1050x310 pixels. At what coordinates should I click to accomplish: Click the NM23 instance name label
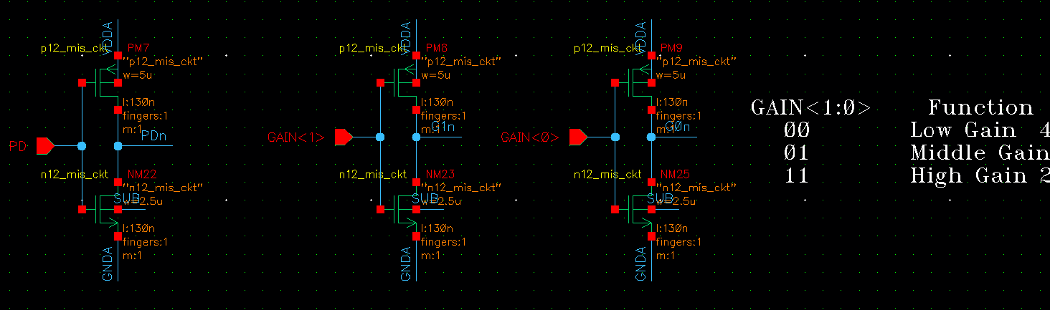tap(440, 174)
